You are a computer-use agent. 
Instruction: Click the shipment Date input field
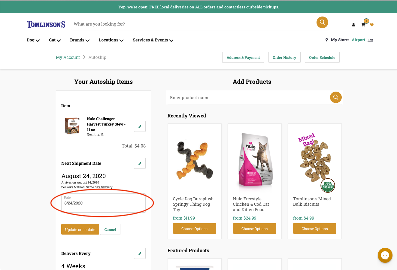point(103,203)
